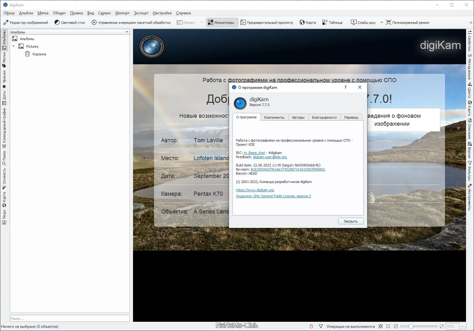The height and width of the screenshot is (331, 474).
Task: Open the GNU General Public License link
Action: (x=273, y=196)
